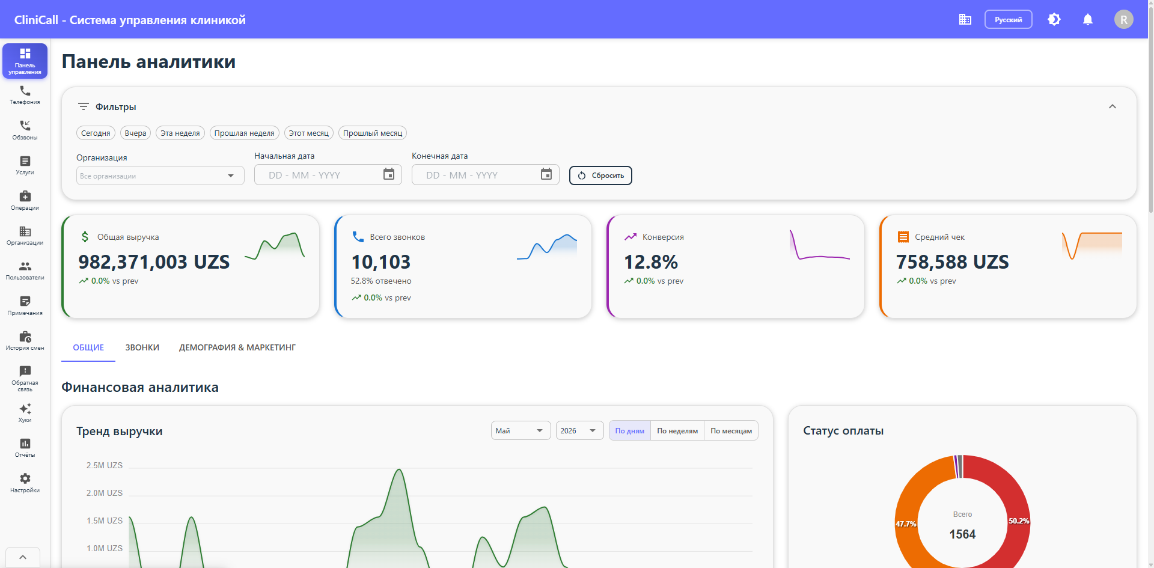Switch revenue trend to По неделям
The width and height of the screenshot is (1154, 568).
pos(677,430)
